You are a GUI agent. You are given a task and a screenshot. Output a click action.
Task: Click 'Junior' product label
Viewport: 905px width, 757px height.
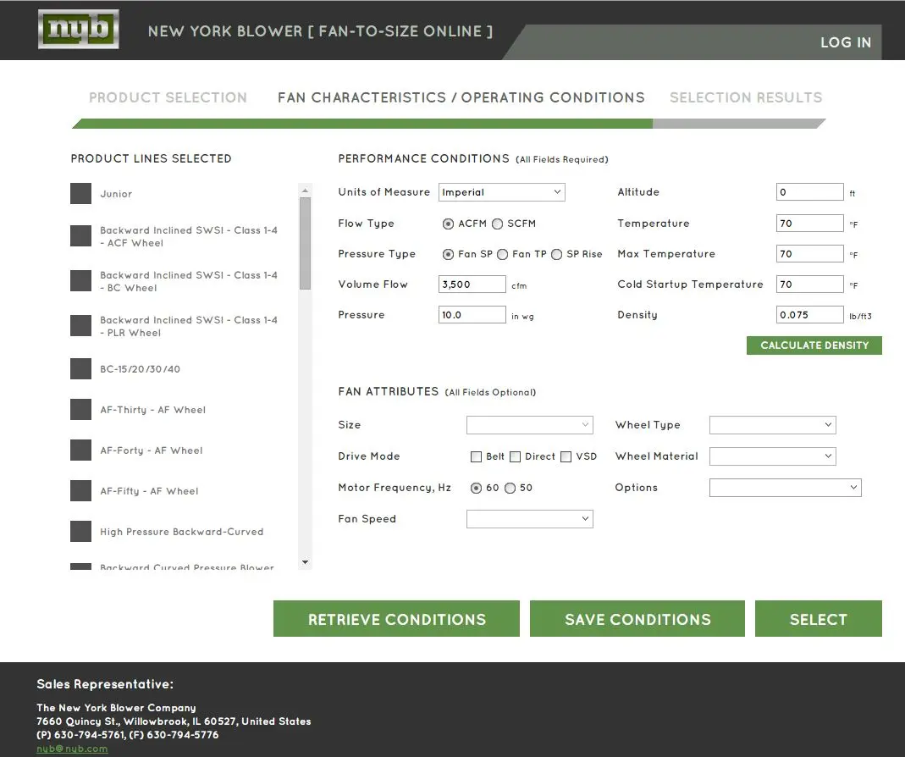[x=116, y=194]
